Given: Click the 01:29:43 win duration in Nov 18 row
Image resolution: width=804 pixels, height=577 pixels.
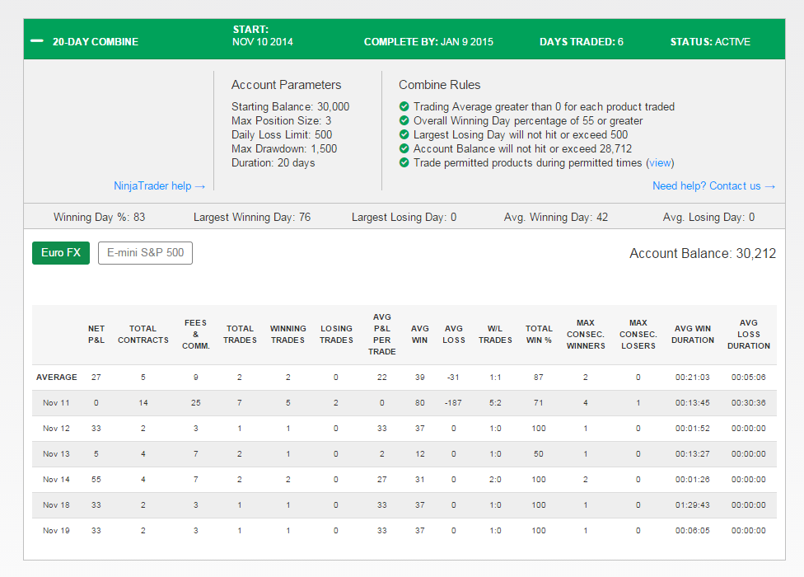Looking at the screenshot, I should click(x=693, y=505).
